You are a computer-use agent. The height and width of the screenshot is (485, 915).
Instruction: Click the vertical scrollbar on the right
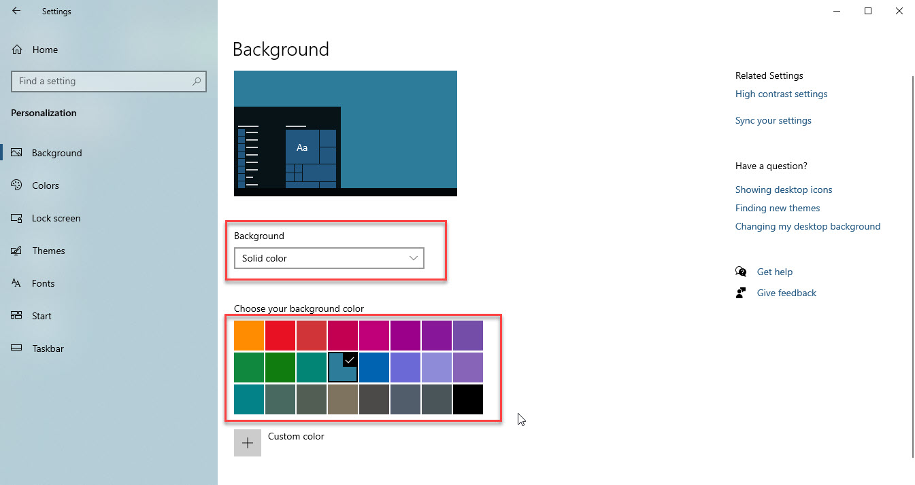pos(912,266)
